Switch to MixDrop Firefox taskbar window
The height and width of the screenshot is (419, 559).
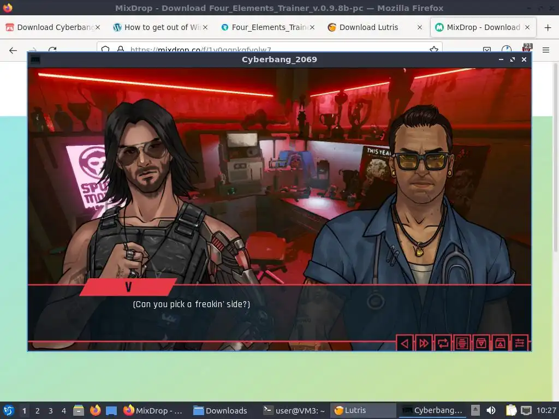tap(153, 410)
